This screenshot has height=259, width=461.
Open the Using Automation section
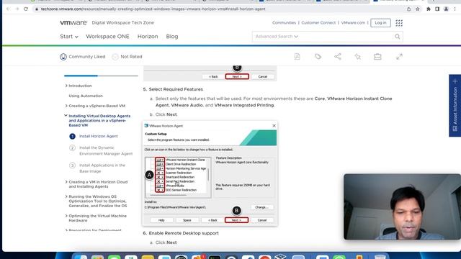[x=86, y=96]
